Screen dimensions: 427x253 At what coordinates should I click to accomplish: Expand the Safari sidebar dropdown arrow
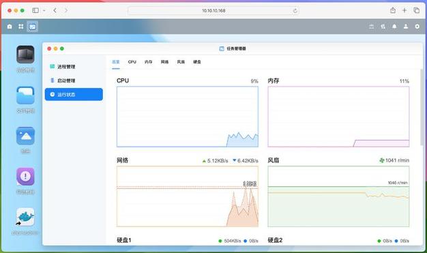click(x=44, y=11)
